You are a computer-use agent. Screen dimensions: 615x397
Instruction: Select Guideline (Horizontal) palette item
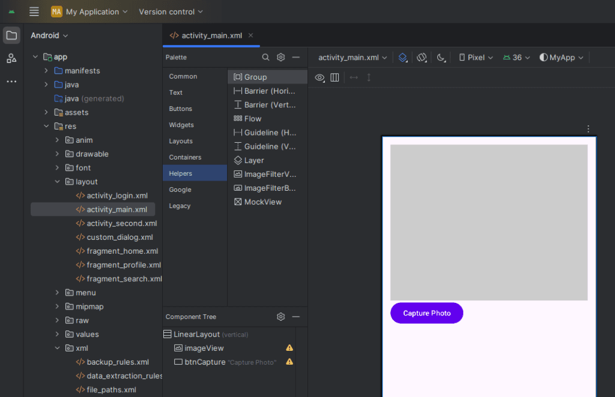[267, 133]
